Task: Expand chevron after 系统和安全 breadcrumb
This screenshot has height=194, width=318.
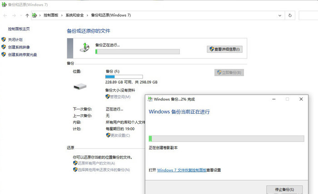Action: (x=87, y=15)
